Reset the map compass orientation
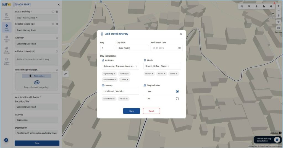283x148 pixels. click(279, 16)
